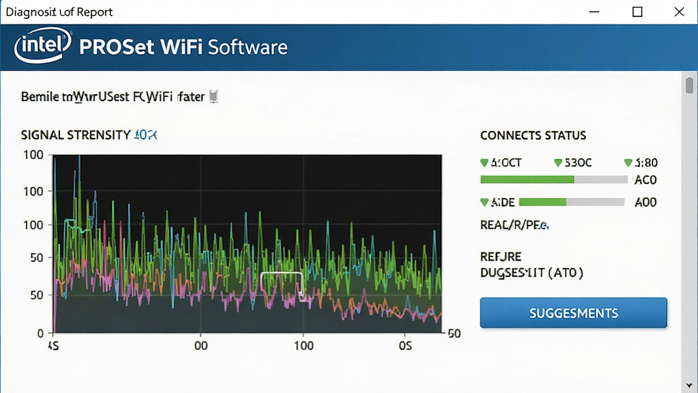This screenshot has height=393, width=698.
Task: Maximize the Diagnosit Report window
Action: click(x=637, y=12)
